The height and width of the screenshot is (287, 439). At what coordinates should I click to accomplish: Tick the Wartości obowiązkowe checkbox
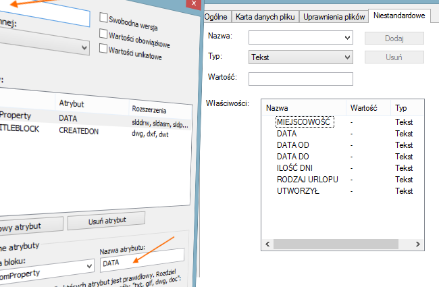[103, 34]
